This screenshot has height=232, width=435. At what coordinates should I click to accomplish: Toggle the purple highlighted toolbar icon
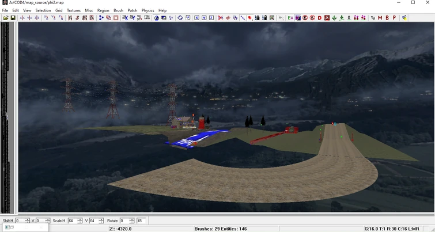(298, 18)
